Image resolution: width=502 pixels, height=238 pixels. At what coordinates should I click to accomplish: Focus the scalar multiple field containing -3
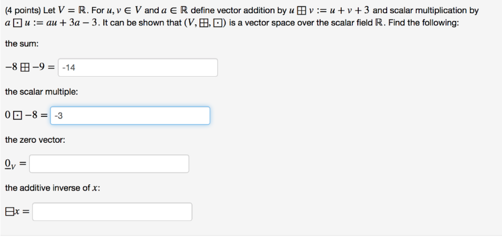point(130,115)
